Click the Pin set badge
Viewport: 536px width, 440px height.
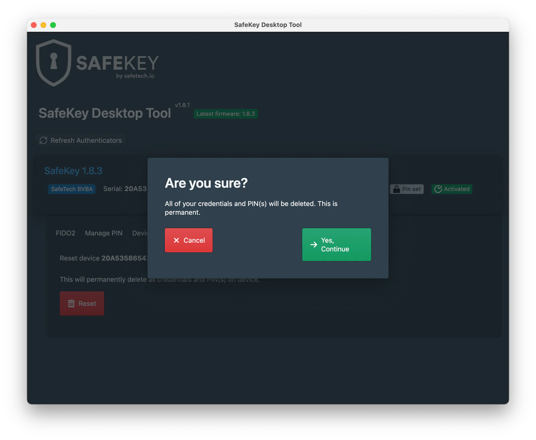coord(407,189)
